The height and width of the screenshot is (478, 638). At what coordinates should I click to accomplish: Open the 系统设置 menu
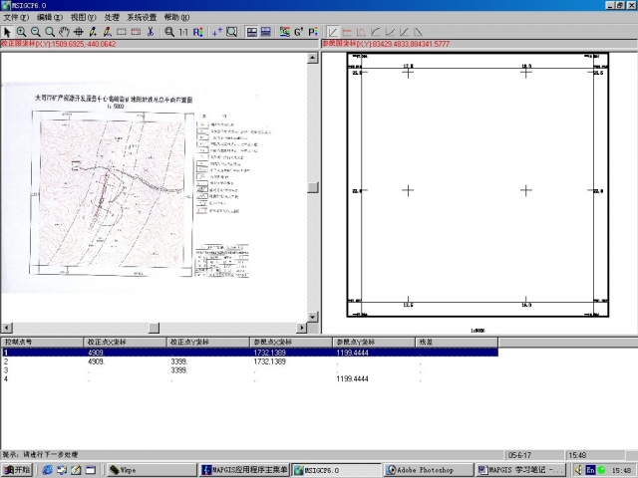pos(141,18)
